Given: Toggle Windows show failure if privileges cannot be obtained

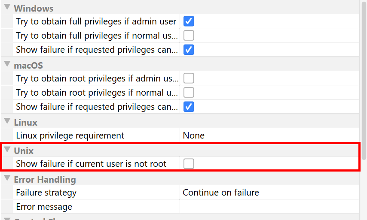Looking at the screenshot, I should (189, 49).
